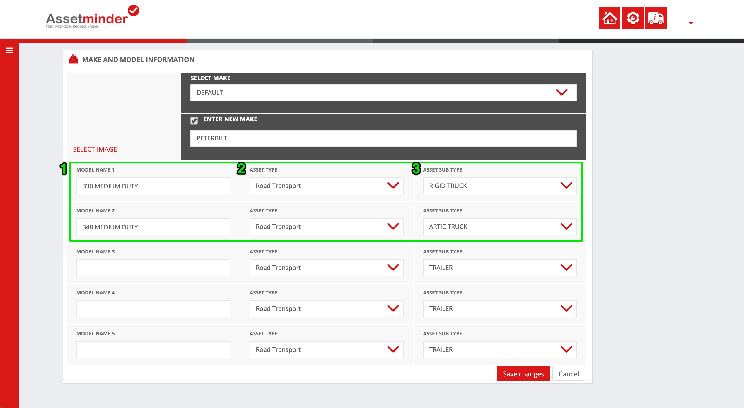744x408 pixels.
Task: Edit the new make field containing PETERBILT
Action: point(383,138)
